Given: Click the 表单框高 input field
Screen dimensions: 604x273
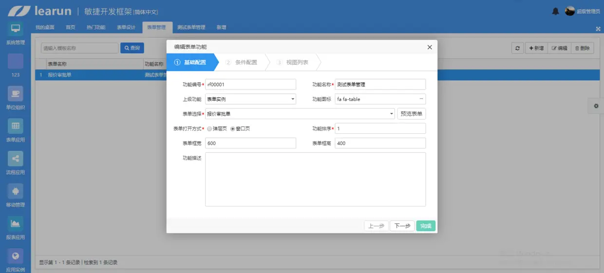Looking at the screenshot, I should pyautogui.click(x=380, y=143).
